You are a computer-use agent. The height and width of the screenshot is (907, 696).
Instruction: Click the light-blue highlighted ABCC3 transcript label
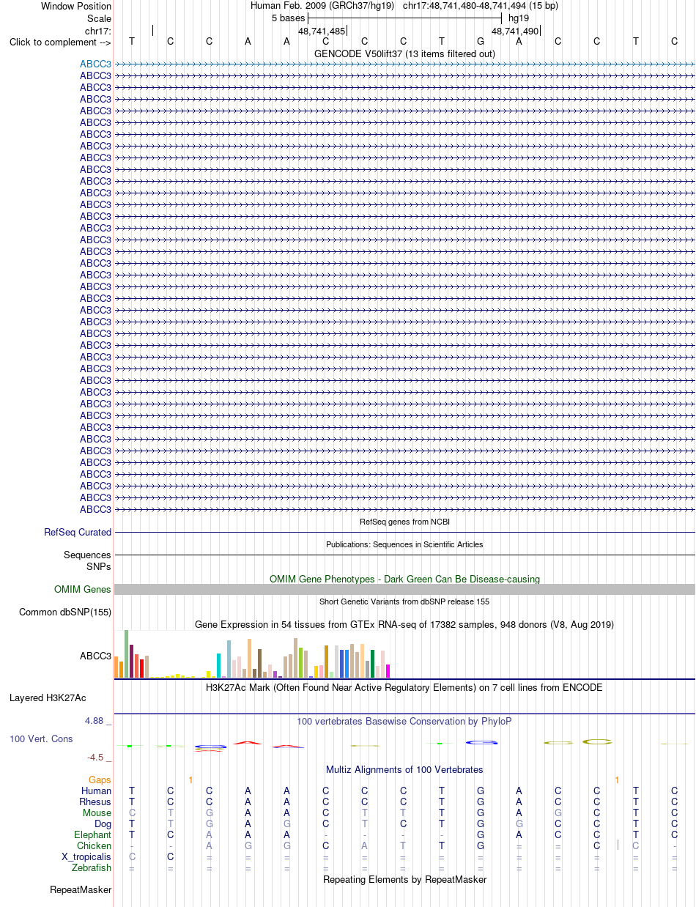pos(96,64)
